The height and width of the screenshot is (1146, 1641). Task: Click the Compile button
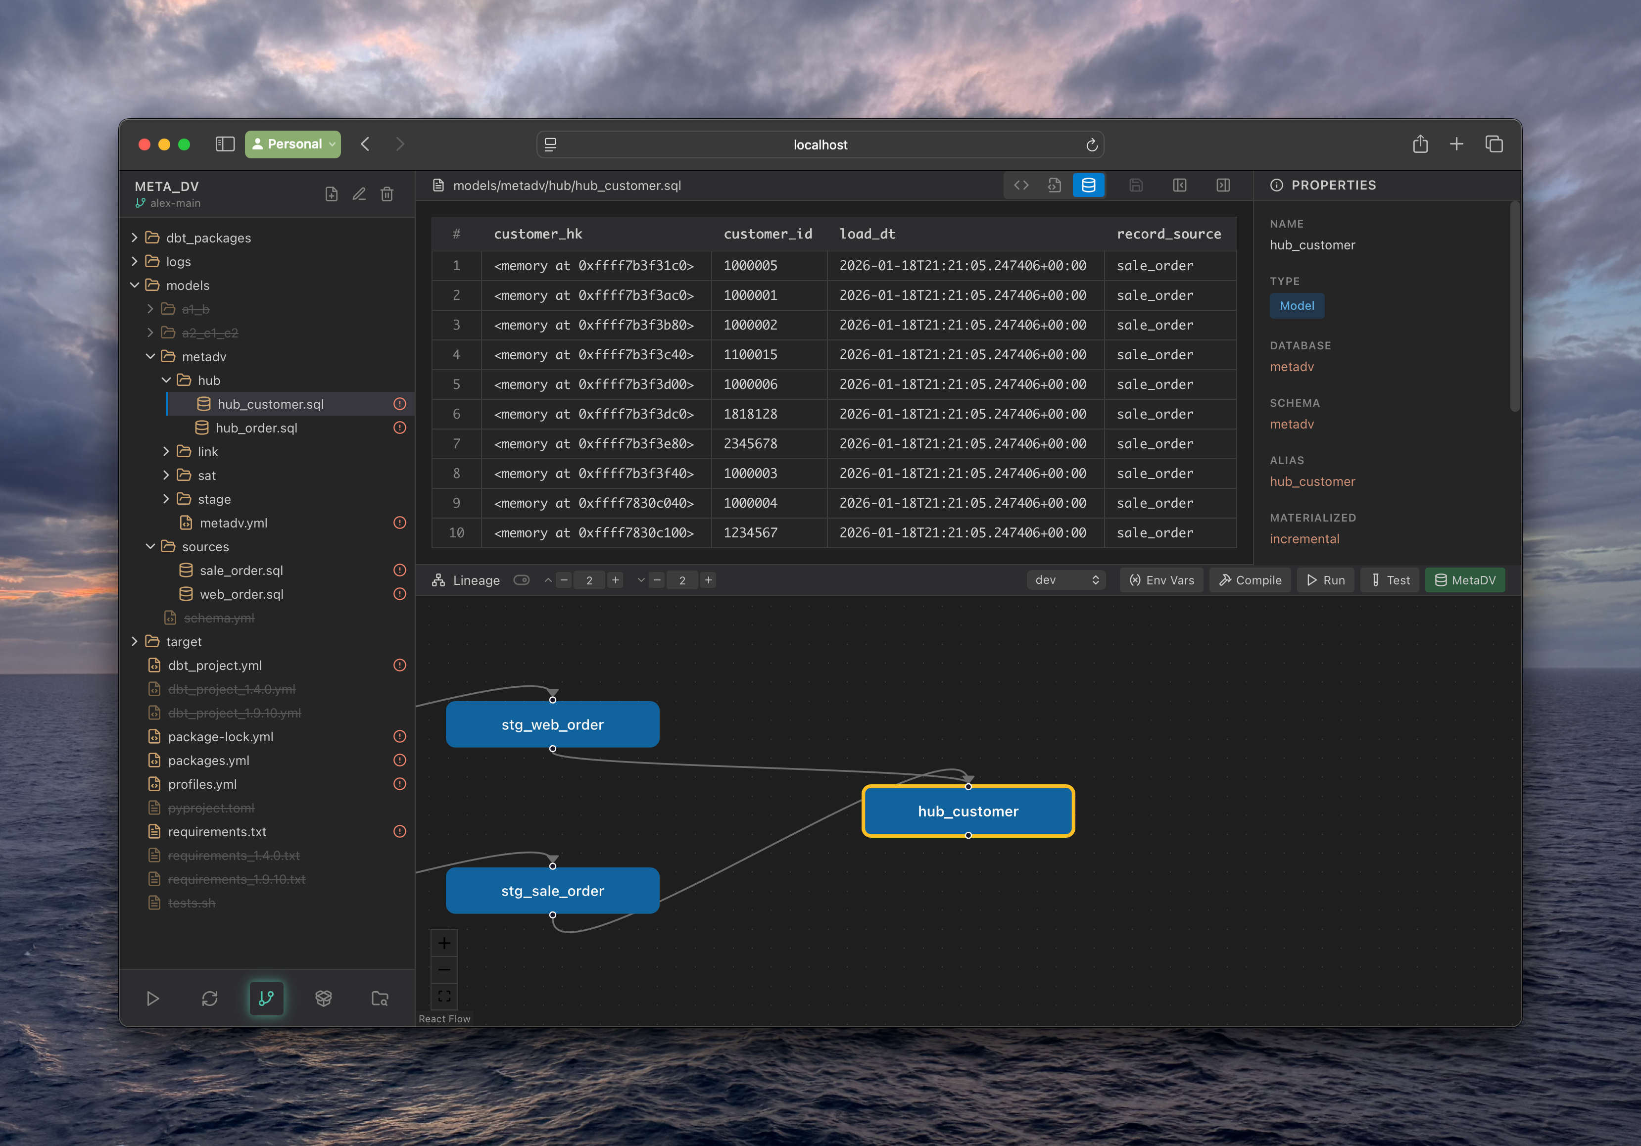click(1250, 580)
